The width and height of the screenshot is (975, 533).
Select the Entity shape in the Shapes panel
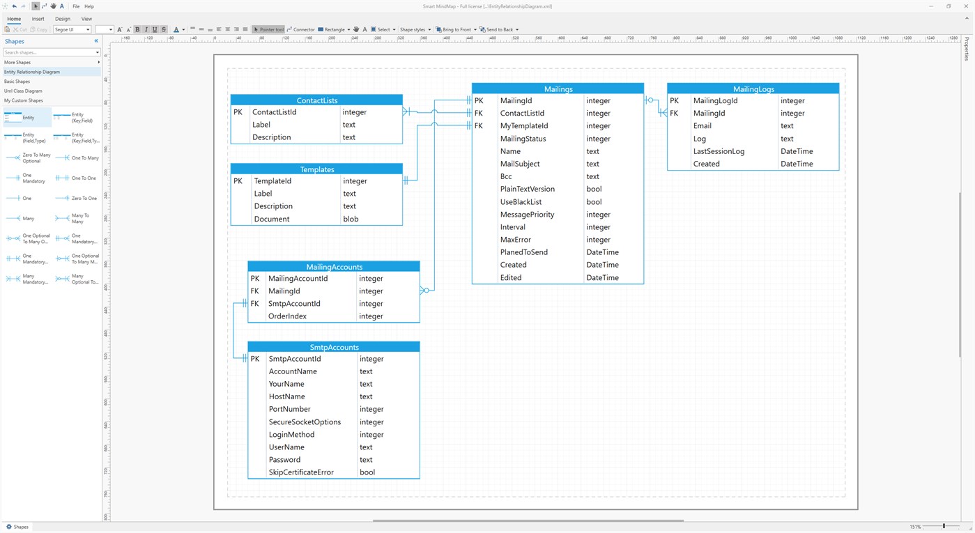pos(26,117)
